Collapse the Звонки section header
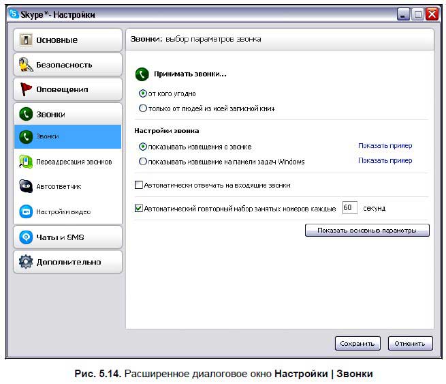Screen dimensions: 446x384 point(67,114)
